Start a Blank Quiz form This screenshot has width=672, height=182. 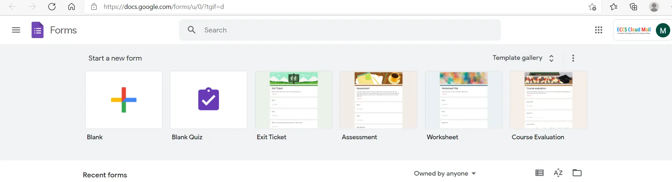coord(209,100)
